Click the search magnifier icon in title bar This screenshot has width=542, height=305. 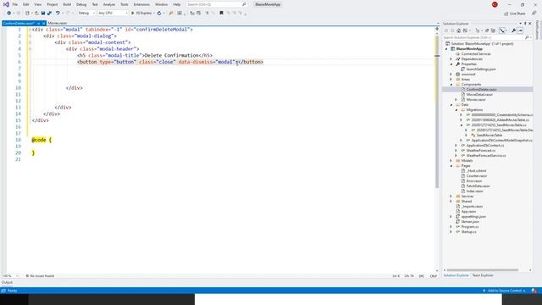pyautogui.click(x=244, y=4)
